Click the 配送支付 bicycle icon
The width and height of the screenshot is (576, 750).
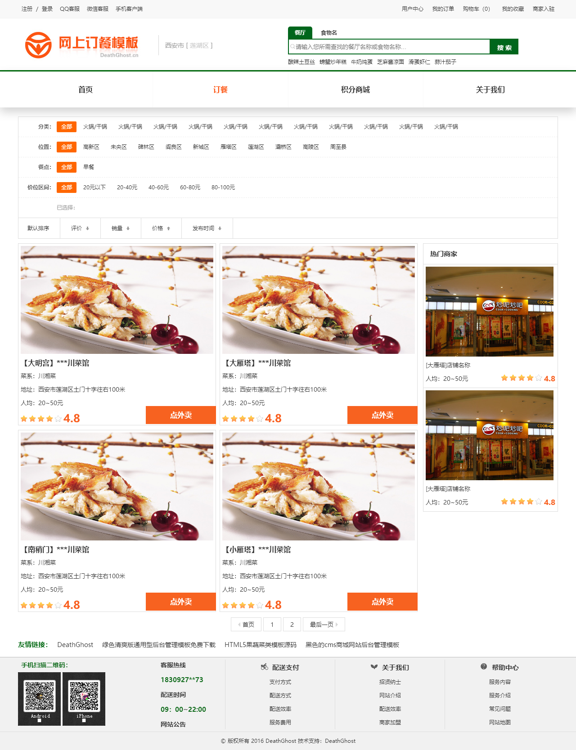click(265, 667)
